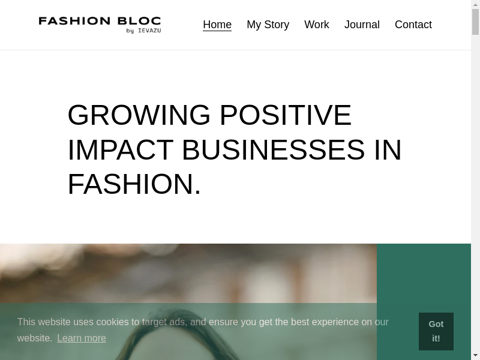Go to the My Story page
Screen dimensions: 480x360
[268, 25]
